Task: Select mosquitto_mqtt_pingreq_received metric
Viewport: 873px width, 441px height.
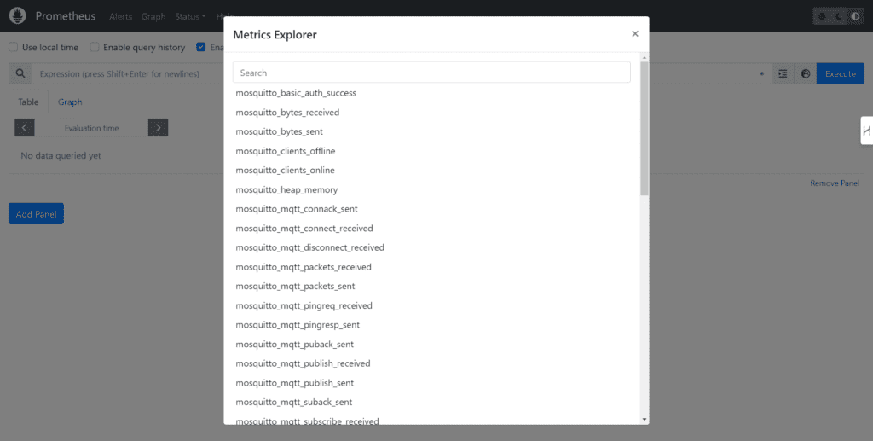Action: [304, 305]
